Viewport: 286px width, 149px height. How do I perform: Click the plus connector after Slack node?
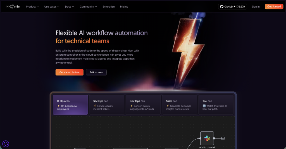pyautogui.click(x=223, y=138)
